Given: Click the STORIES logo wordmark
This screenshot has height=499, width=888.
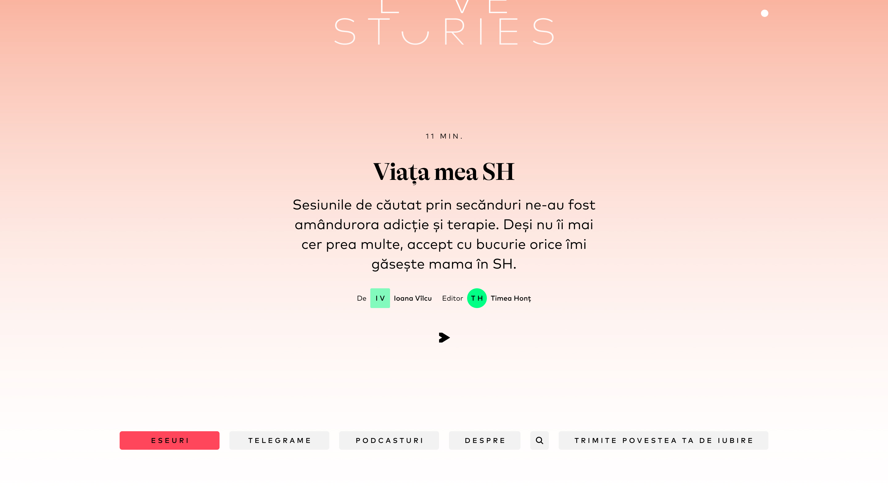Looking at the screenshot, I should point(444,32).
